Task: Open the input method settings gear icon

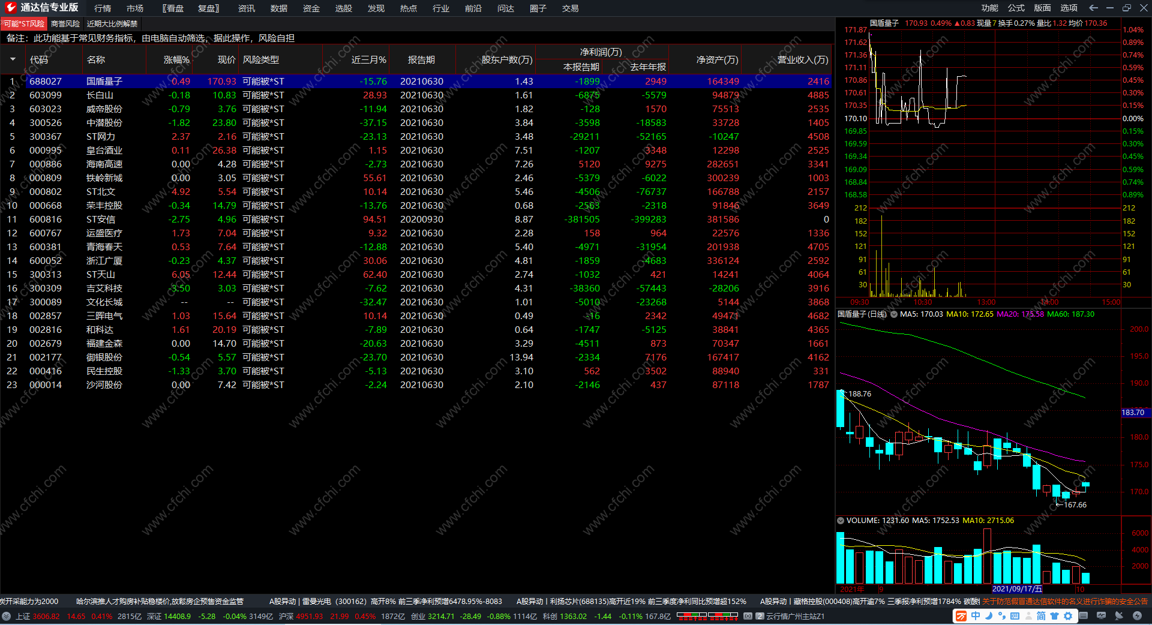Action: pyautogui.click(x=1068, y=616)
